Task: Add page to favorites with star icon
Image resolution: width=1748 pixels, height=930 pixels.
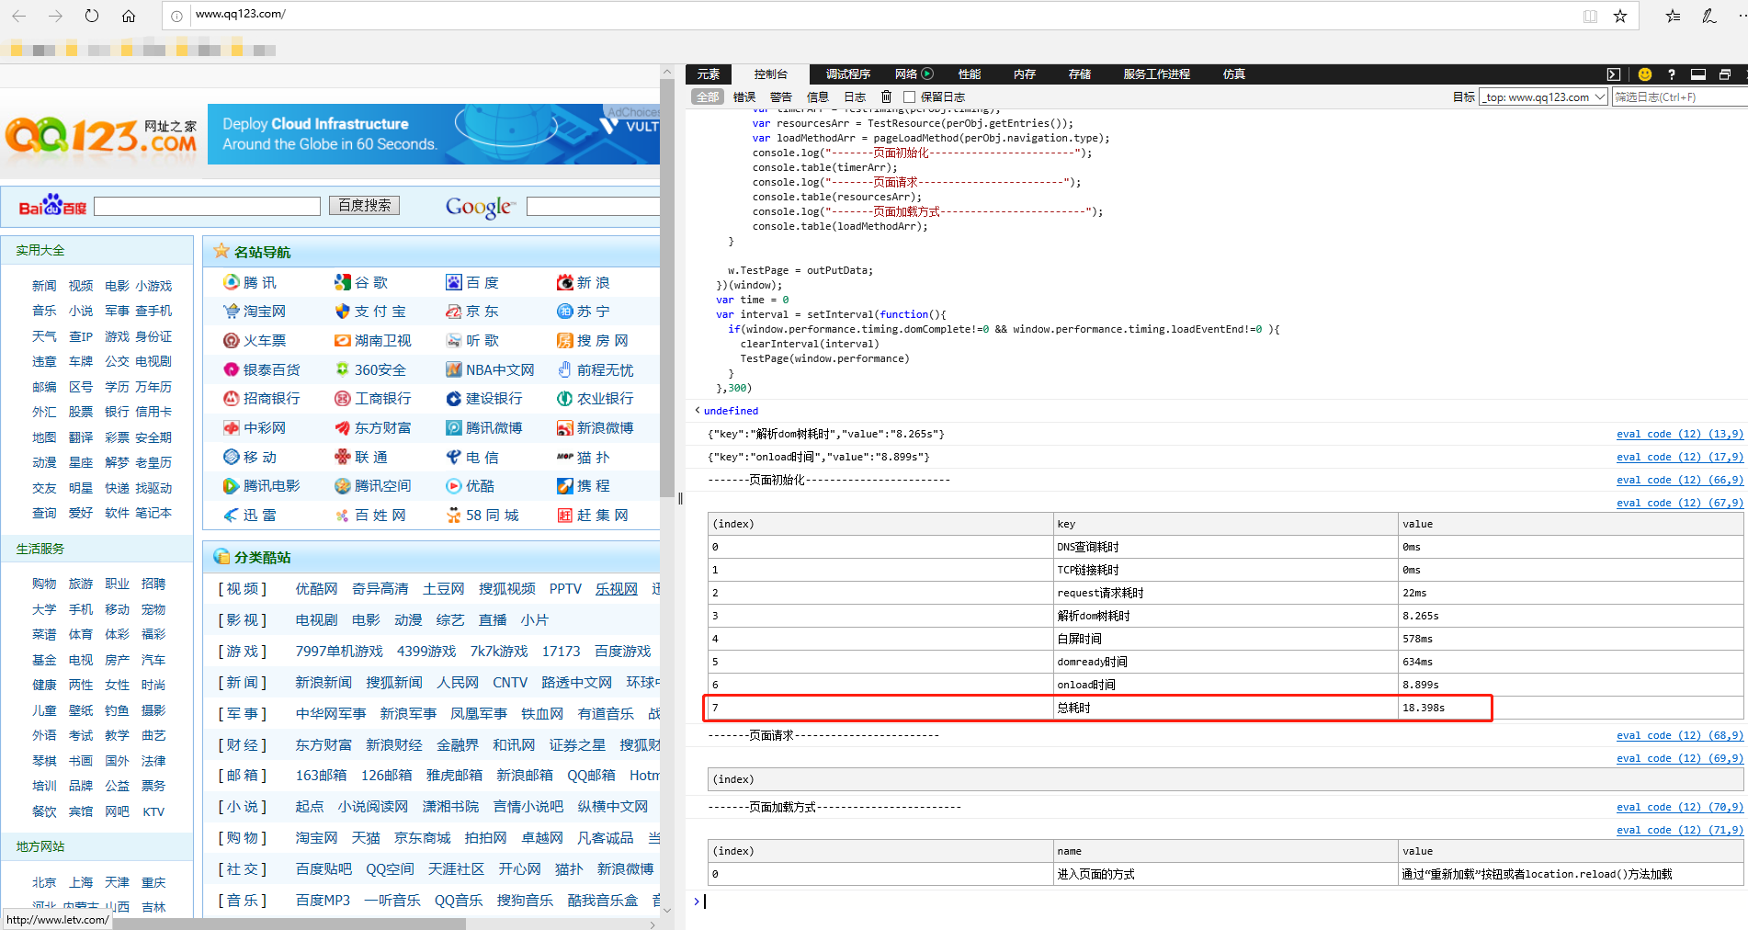Action: (1620, 16)
